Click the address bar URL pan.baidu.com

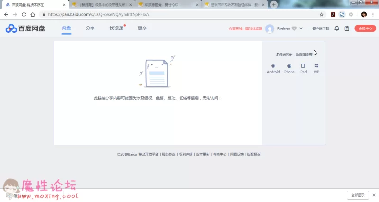(x=99, y=15)
